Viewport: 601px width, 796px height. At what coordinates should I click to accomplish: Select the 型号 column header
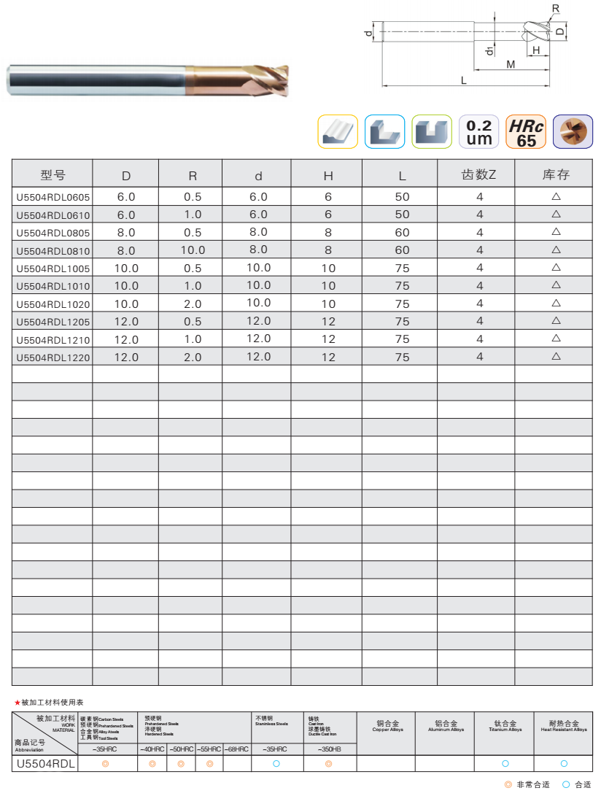point(53,175)
